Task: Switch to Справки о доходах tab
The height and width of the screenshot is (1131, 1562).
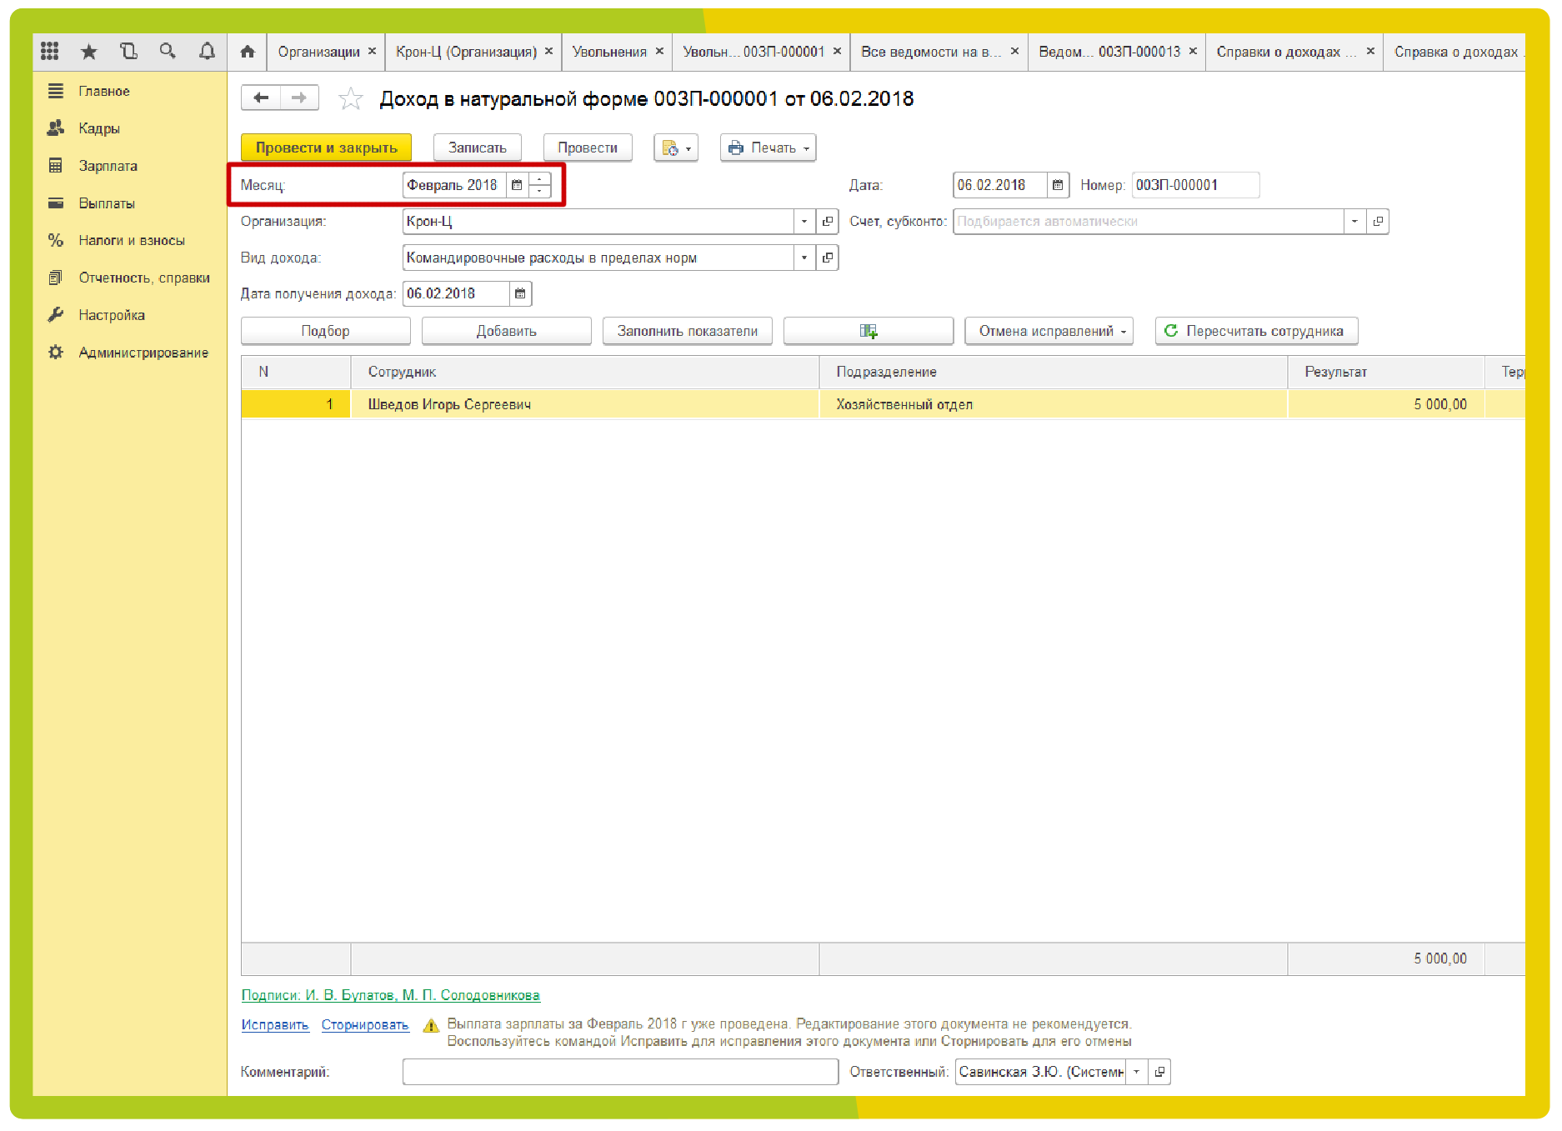Action: pos(1286,52)
